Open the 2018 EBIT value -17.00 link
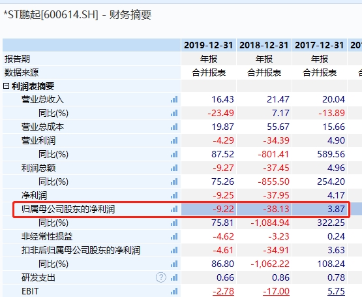This screenshot has width=362, height=297. click(276, 291)
